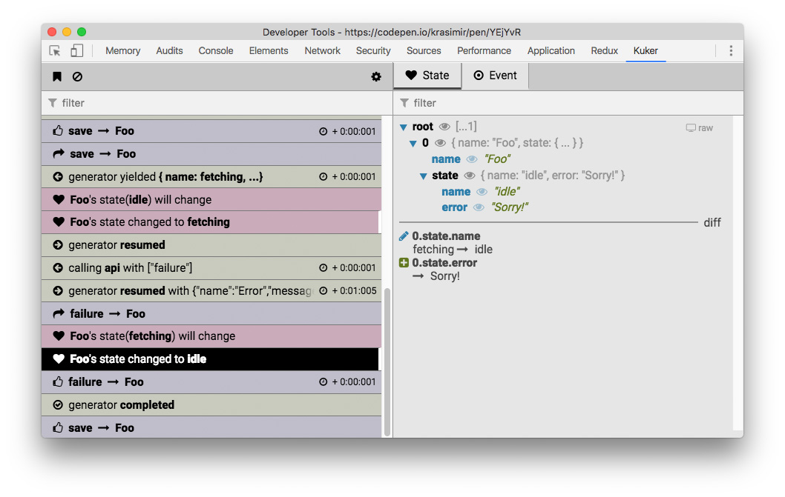
Task: Switch to the Event tab
Action: pyautogui.click(x=495, y=76)
